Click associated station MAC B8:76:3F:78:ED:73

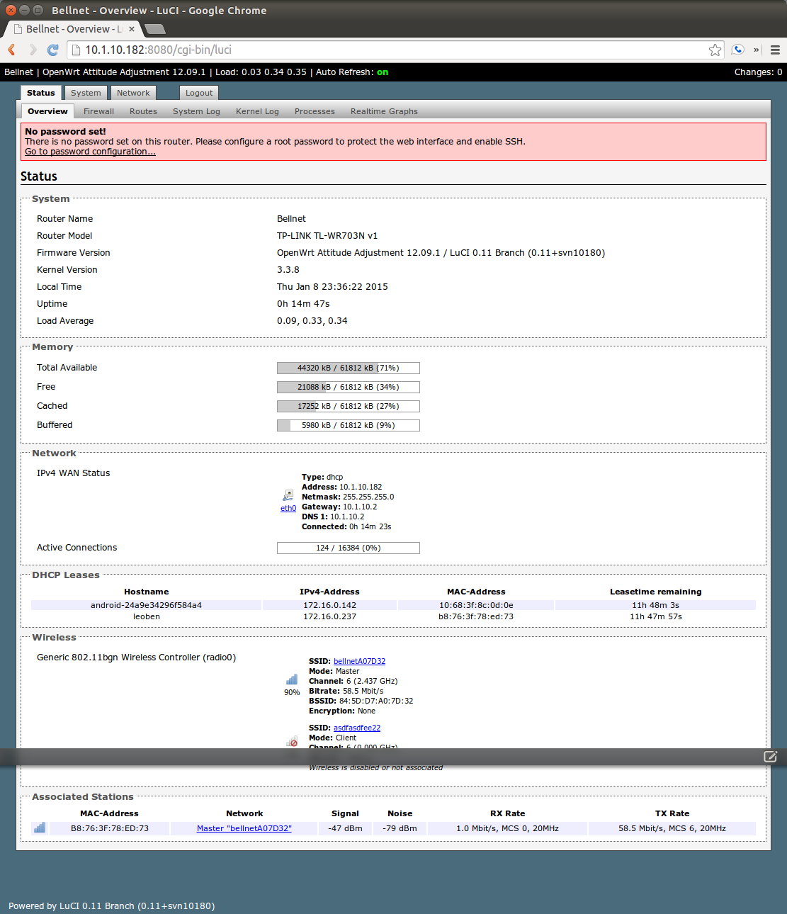point(110,828)
